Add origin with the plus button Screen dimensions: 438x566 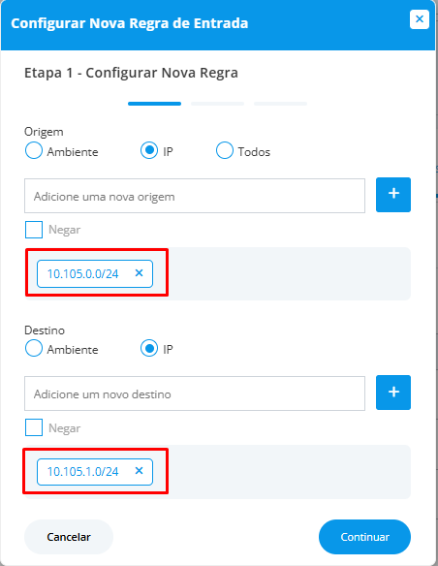[x=393, y=195]
